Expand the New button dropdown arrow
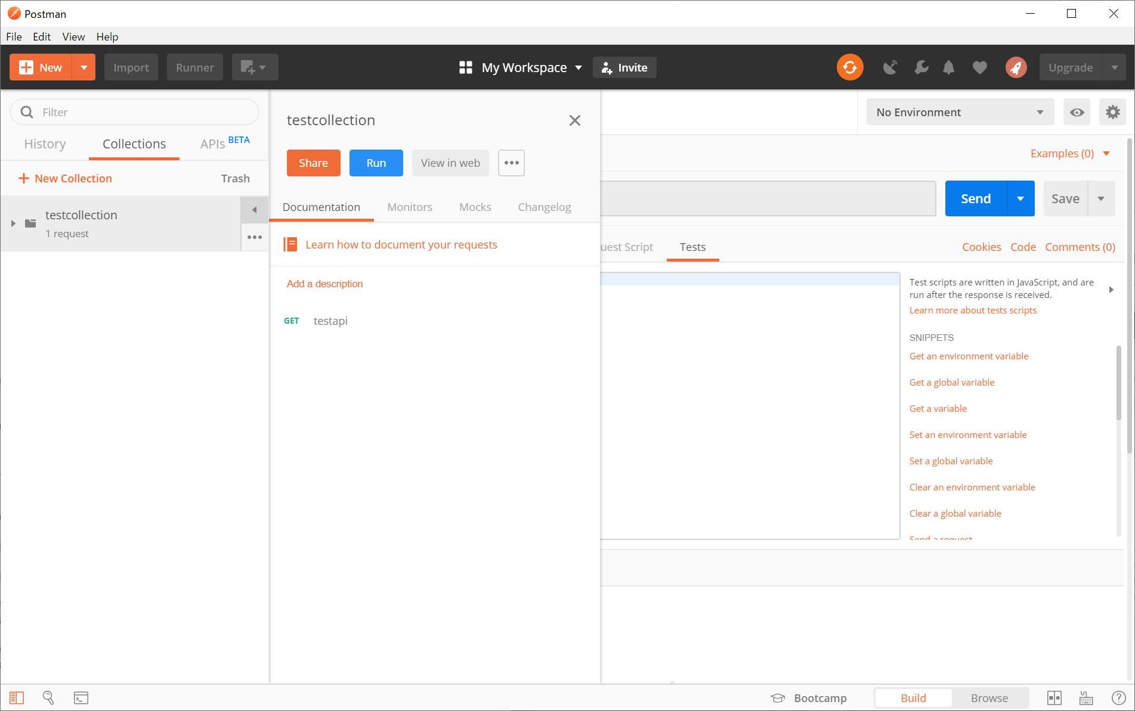This screenshot has width=1135, height=711. [x=84, y=67]
